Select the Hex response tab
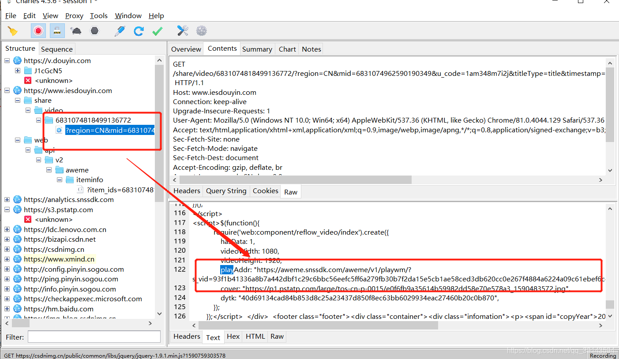 (x=233, y=337)
